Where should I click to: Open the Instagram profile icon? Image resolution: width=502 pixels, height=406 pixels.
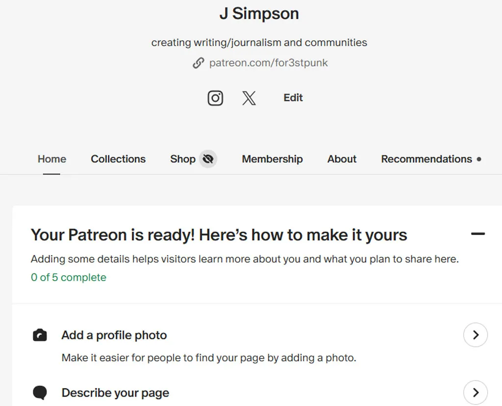(215, 98)
